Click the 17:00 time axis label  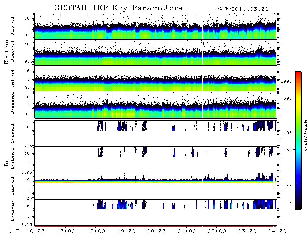click(66, 231)
